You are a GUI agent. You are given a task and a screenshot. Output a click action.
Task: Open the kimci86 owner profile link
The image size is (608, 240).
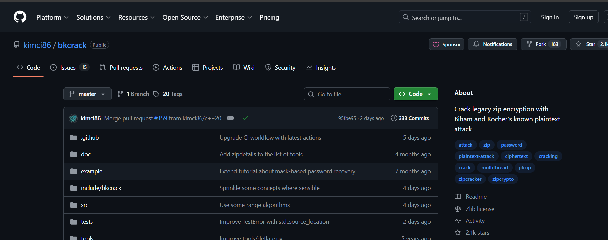point(37,45)
